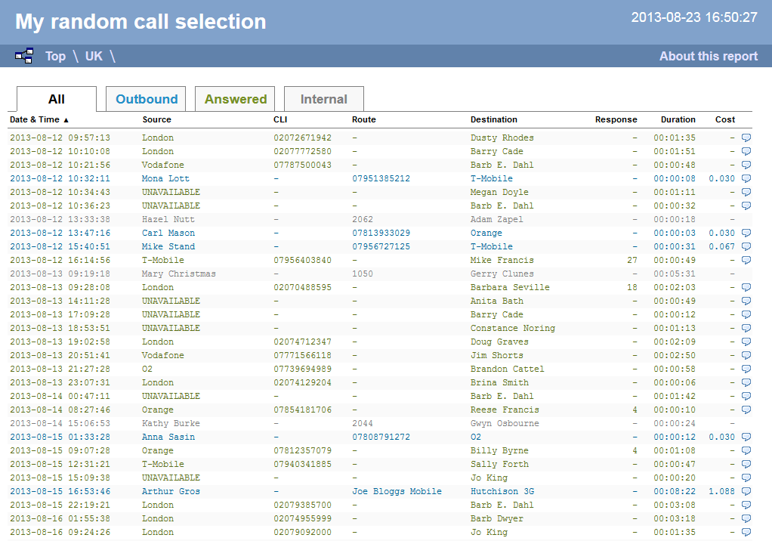
Task: Open the hierarchy icon beside the breadcrumb
Action: tap(23, 55)
